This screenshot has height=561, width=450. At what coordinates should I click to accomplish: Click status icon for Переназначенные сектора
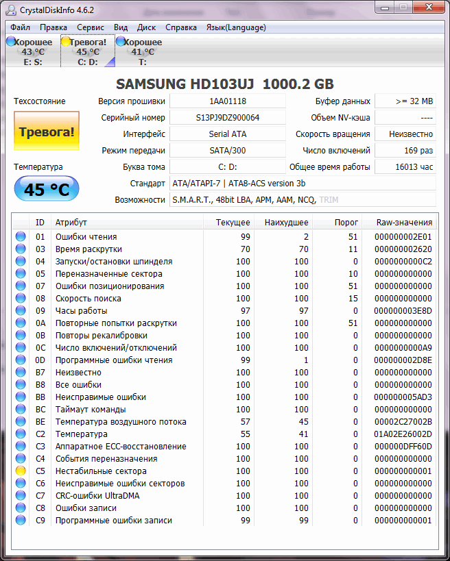coord(21,273)
